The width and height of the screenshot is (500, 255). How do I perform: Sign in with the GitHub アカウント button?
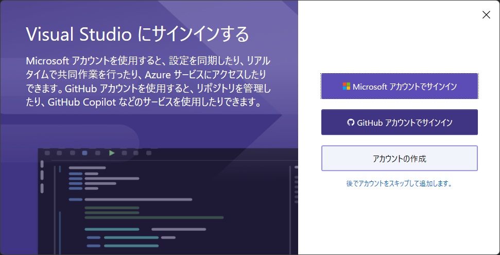click(400, 123)
